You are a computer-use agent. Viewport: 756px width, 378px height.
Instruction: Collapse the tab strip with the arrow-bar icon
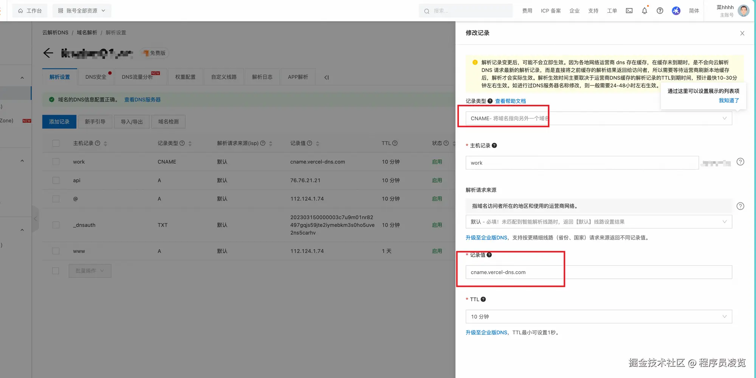coord(327,77)
